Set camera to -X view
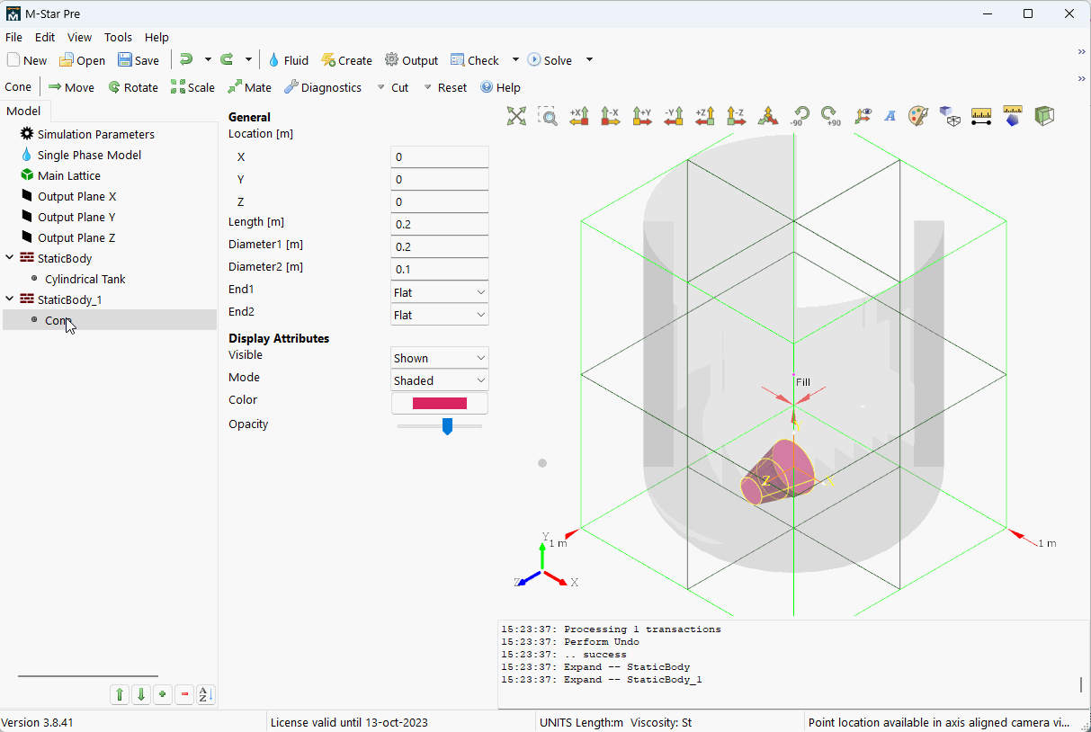This screenshot has width=1091, height=732. pos(611,115)
